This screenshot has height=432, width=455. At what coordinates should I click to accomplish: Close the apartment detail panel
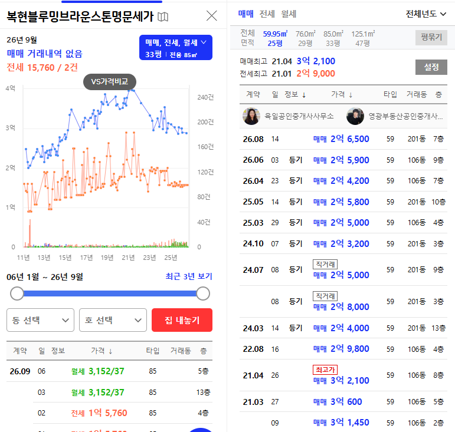point(211,16)
